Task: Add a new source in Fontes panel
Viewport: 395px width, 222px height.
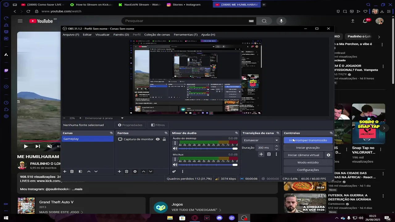Action: [x=119, y=171]
